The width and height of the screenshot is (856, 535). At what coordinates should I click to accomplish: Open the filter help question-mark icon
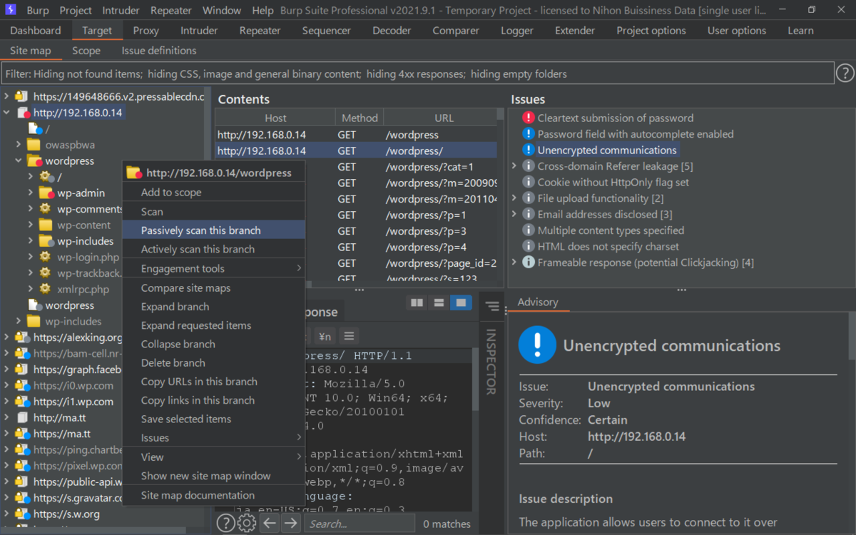coord(845,73)
